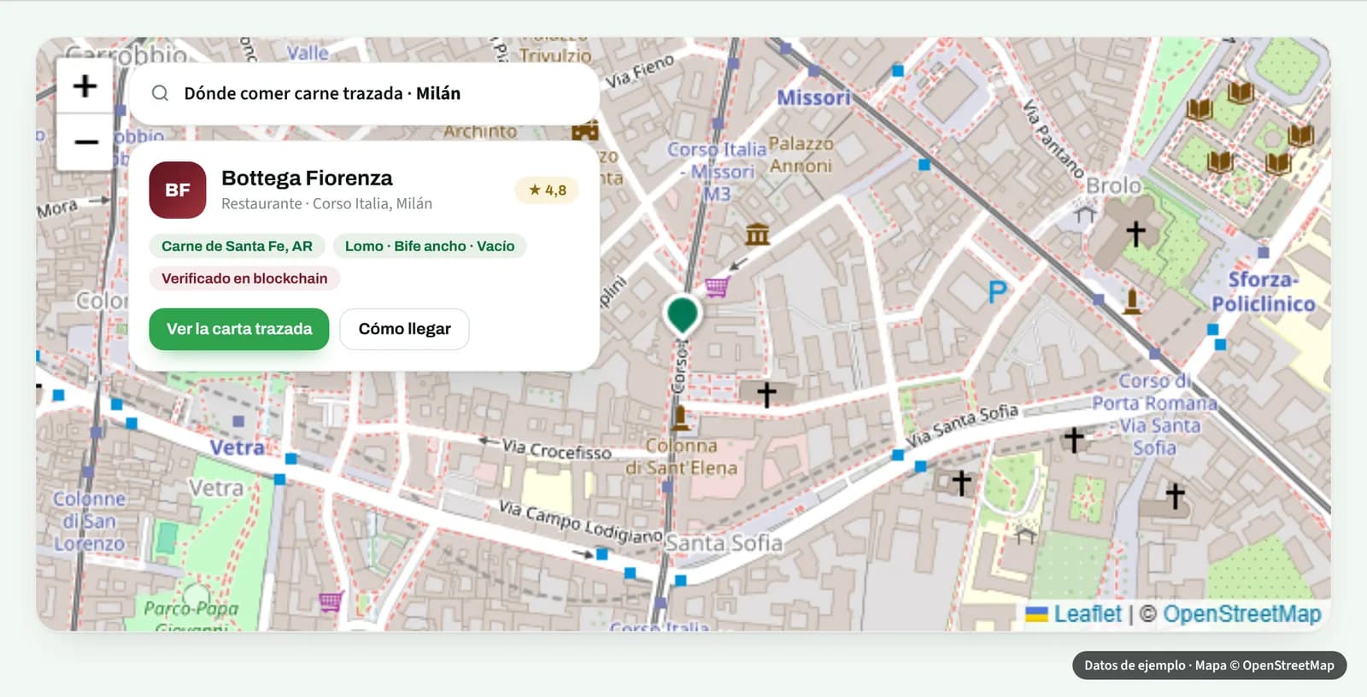
Task: Click the Palazzo Annoni label
Action: (x=801, y=155)
